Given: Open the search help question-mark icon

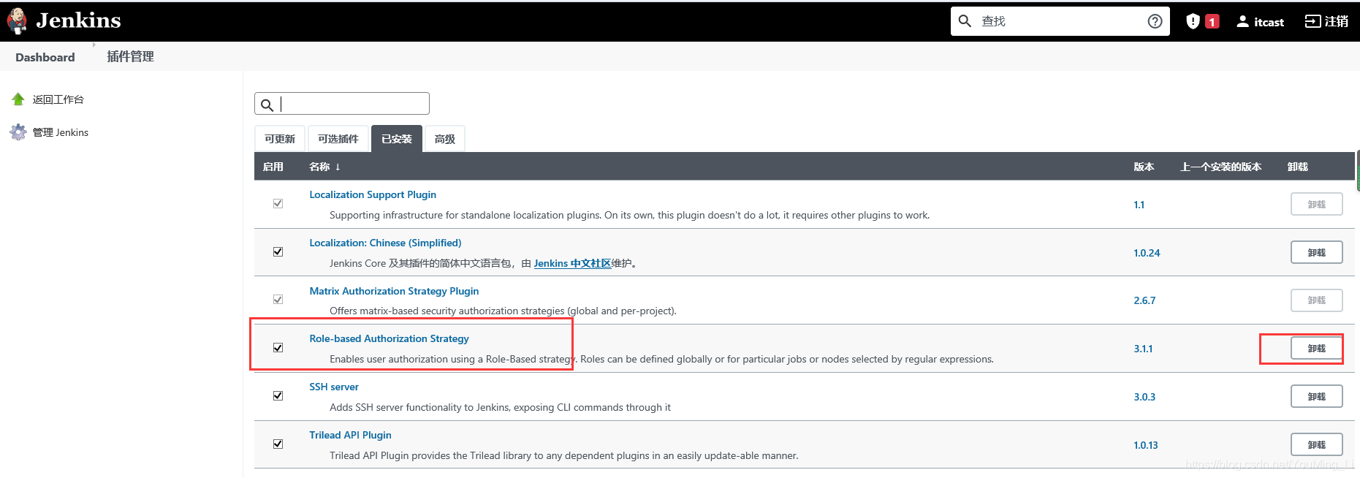Looking at the screenshot, I should [1155, 21].
